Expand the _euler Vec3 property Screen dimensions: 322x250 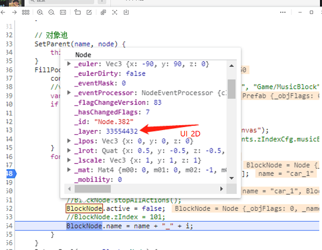[x=69, y=63]
